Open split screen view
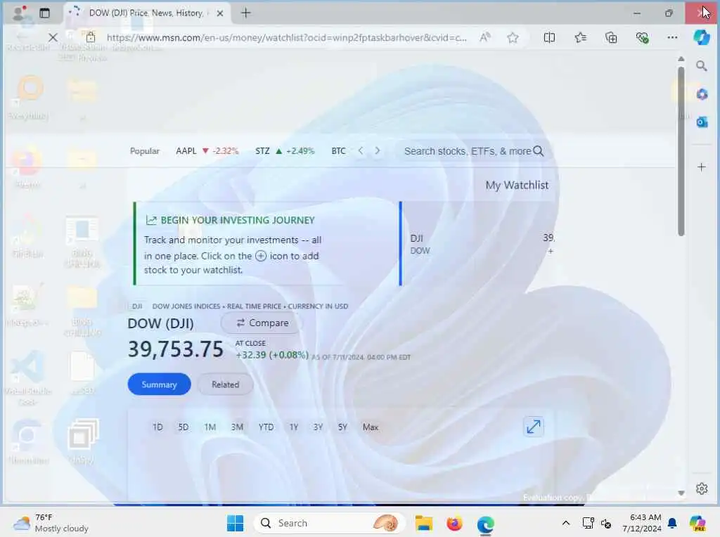The height and width of the screenshot is (537, 720). (x=549, y=38)
